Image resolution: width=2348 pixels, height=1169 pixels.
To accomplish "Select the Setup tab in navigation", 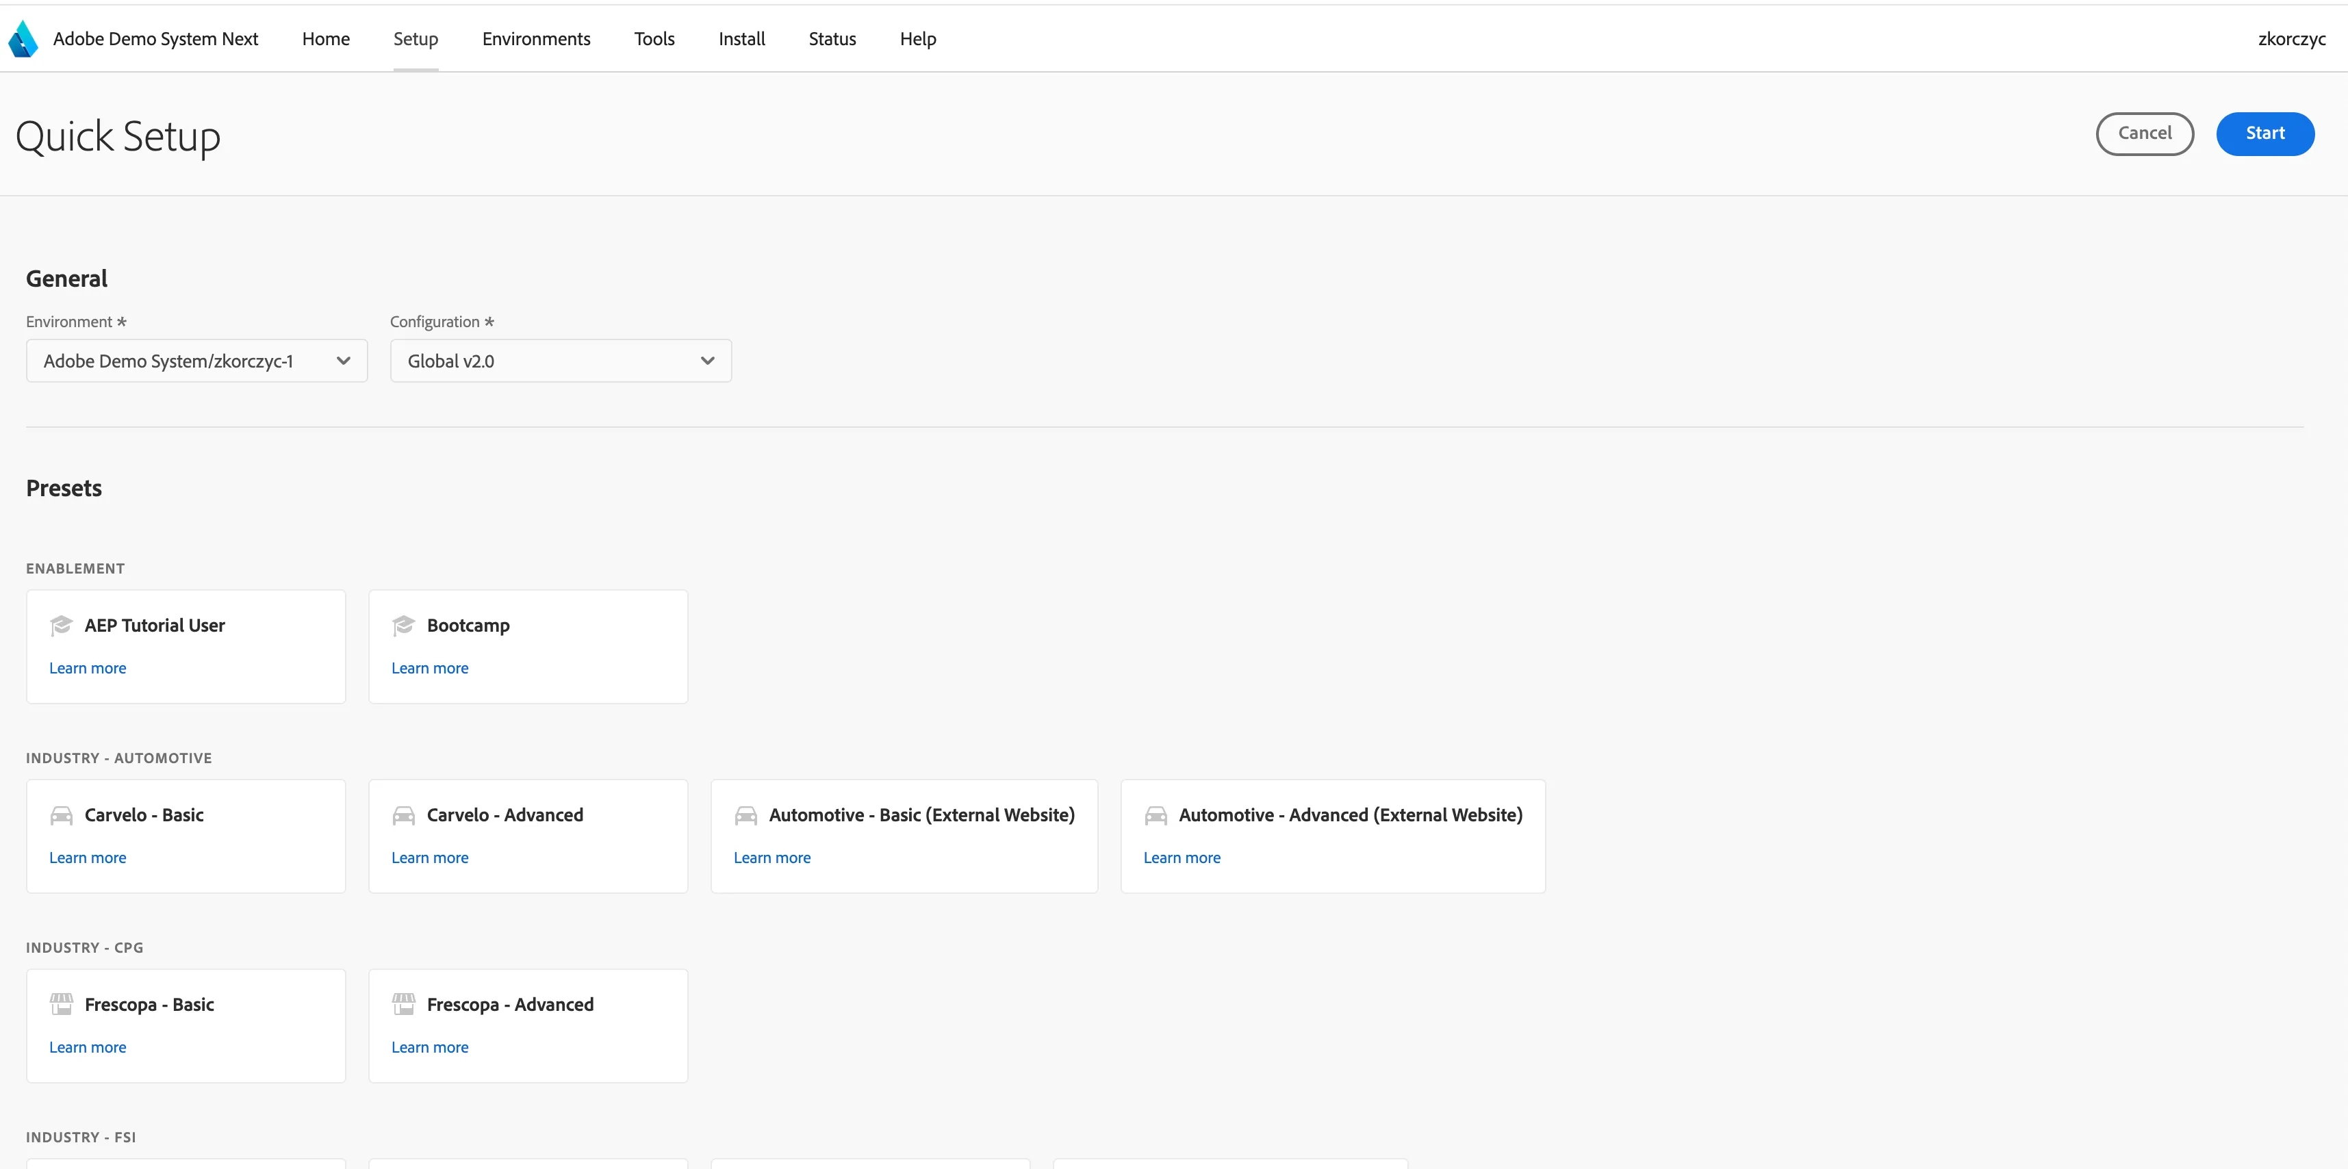I will tap(416, 39).
